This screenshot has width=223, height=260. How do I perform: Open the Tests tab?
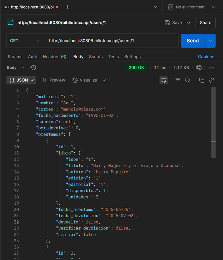click(113, 57)
